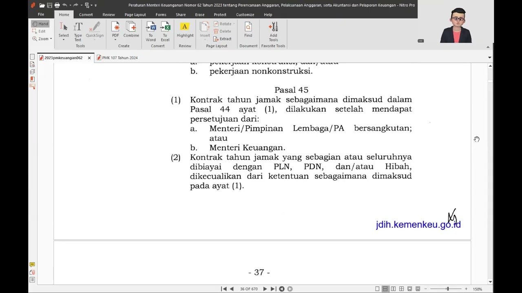Open the Layers panel in left sidebar
522x293 pixels.
tap(32, 72)
